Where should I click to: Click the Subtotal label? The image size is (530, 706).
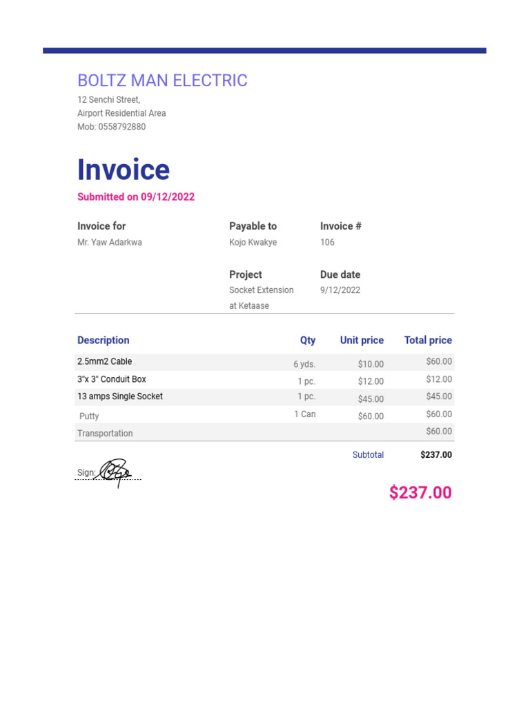pos(368,455)
